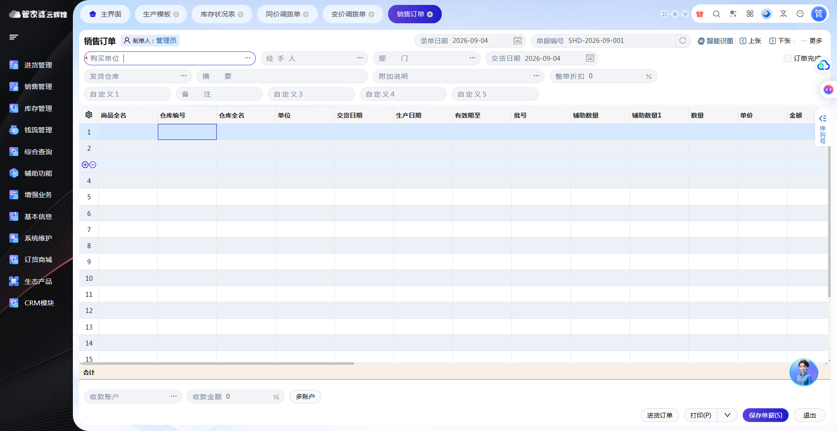The image size is (837, 431).
Task: Open 经手人 selection ellipsis
Action: coord(360,58)
